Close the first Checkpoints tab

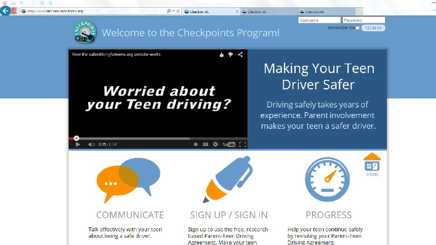[237, 12]
